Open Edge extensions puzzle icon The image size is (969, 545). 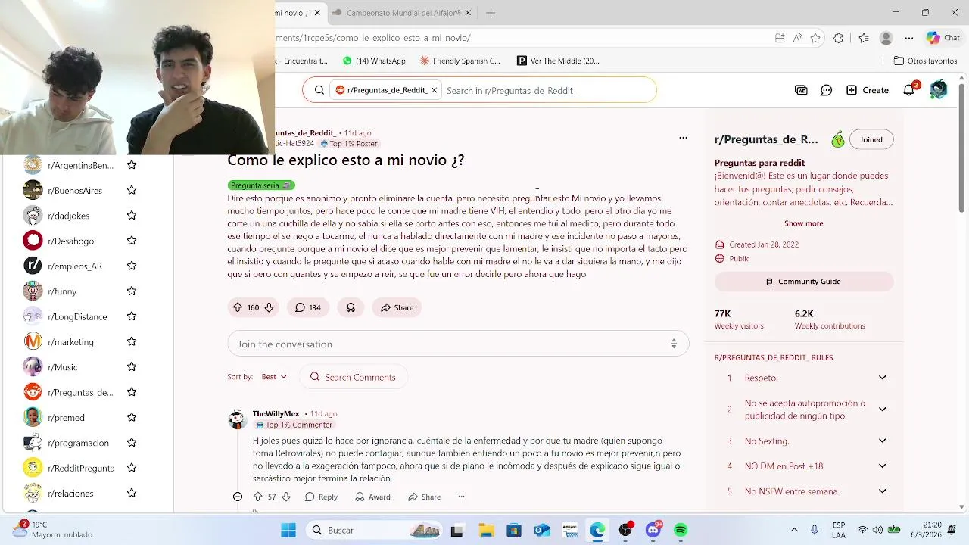click(x=838, y=38)
